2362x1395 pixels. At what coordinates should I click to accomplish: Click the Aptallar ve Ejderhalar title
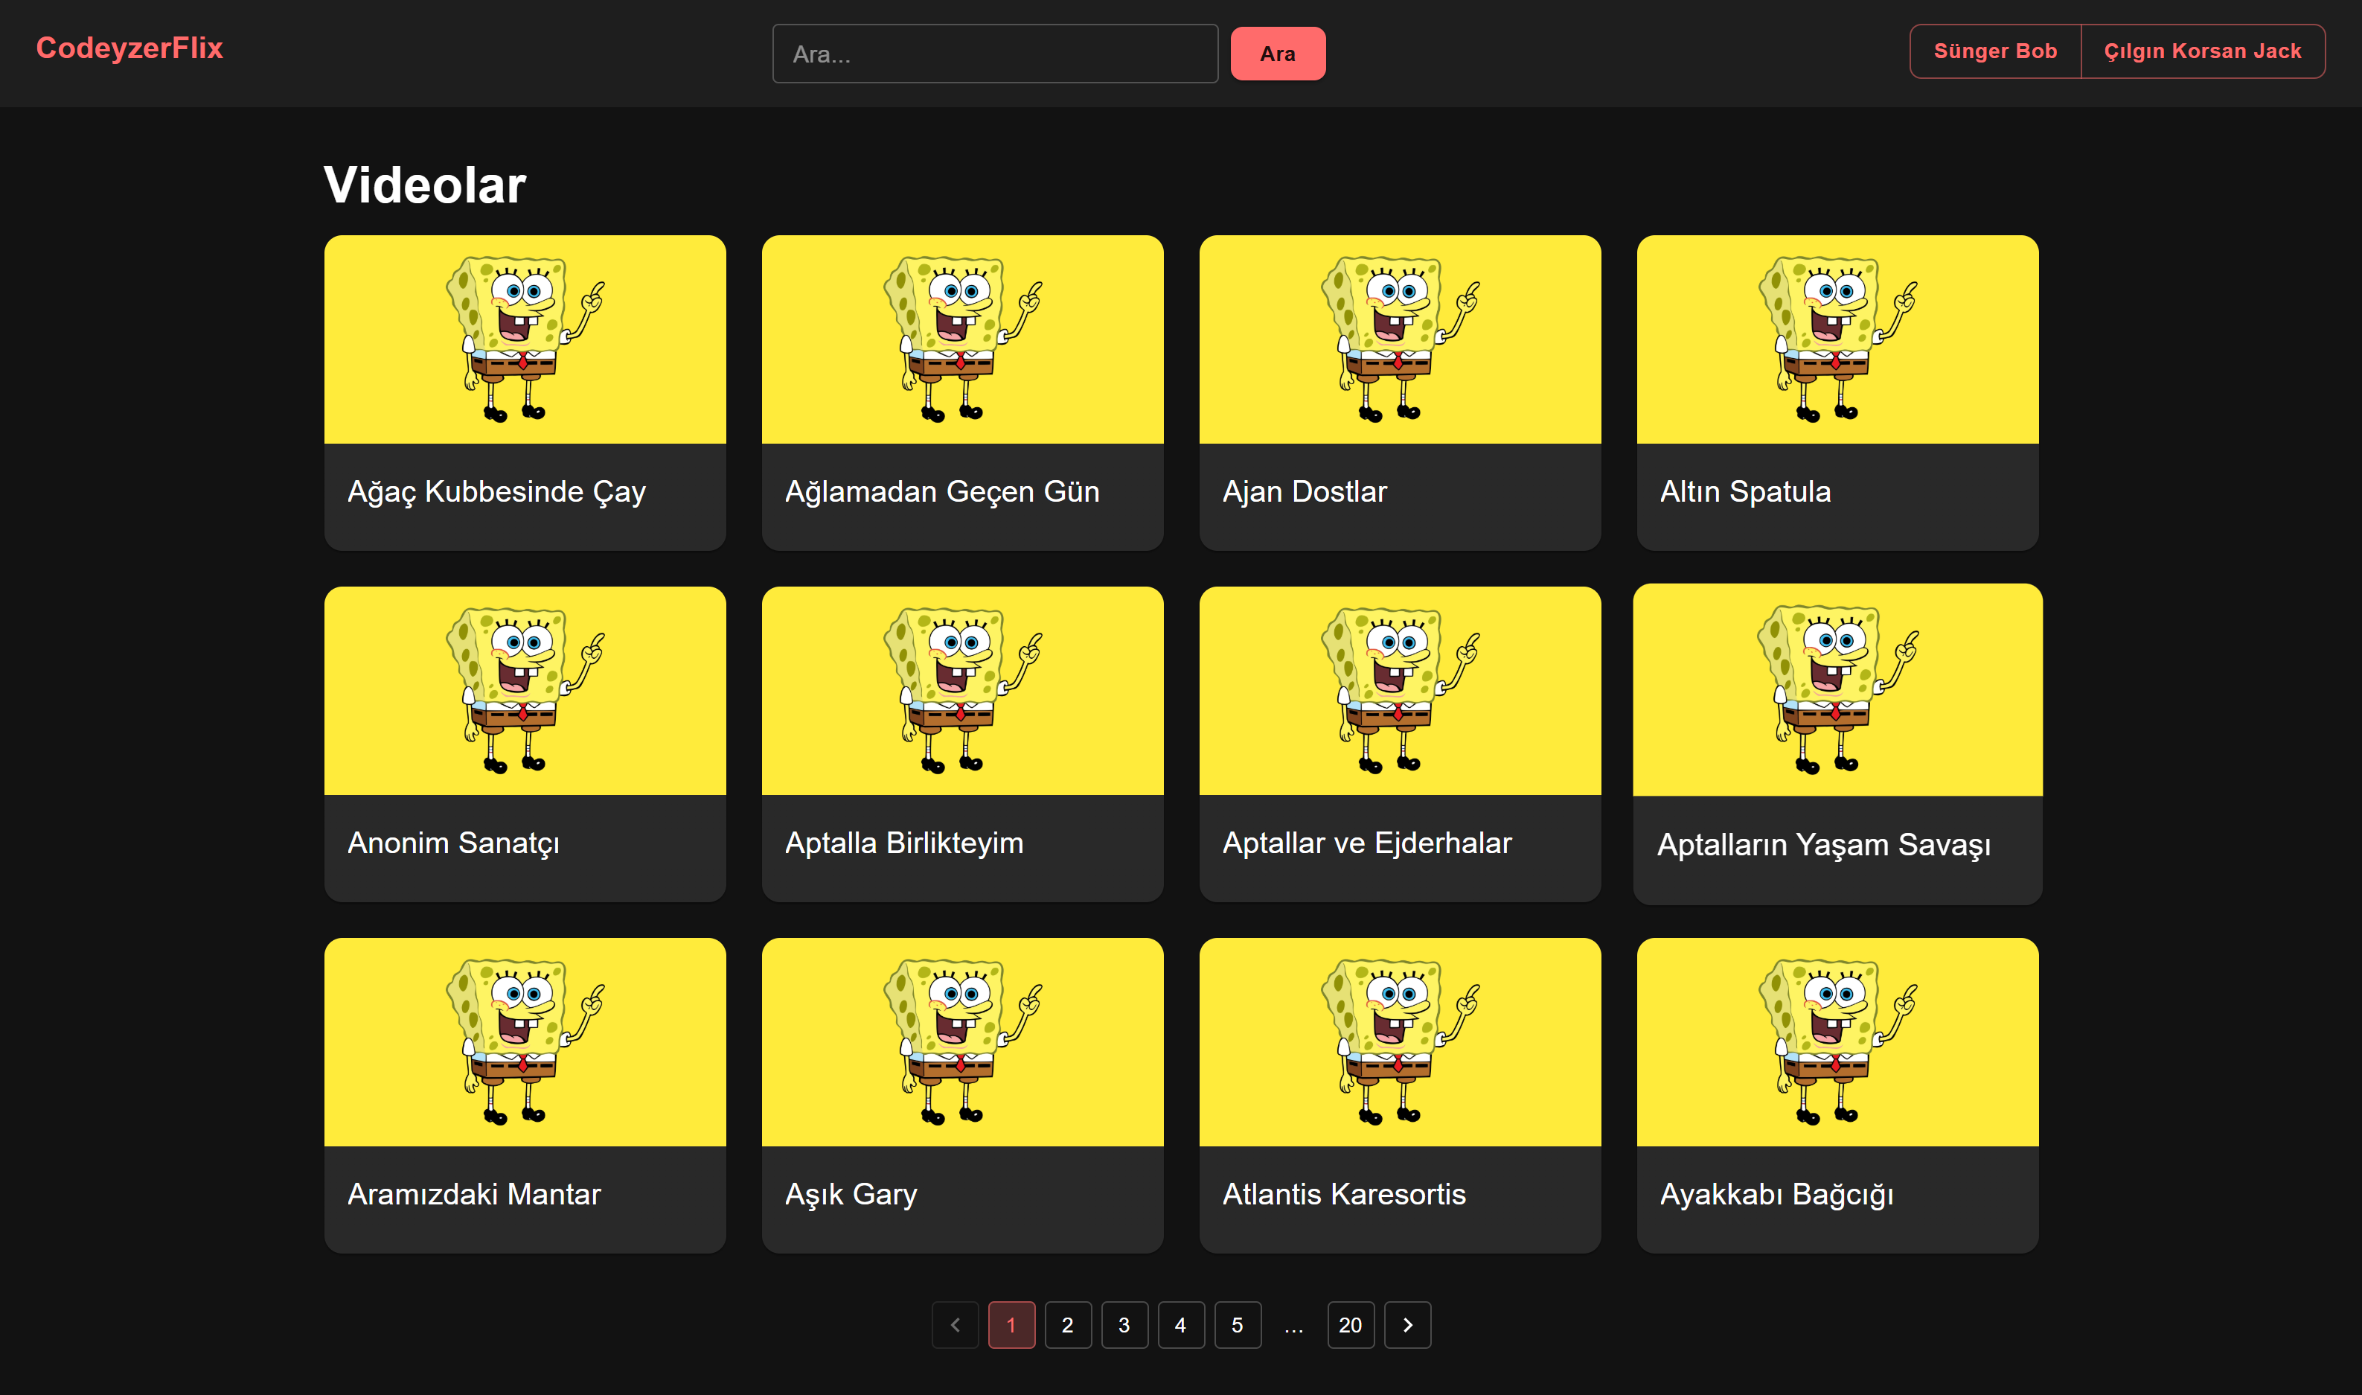tap(1367, 843)
